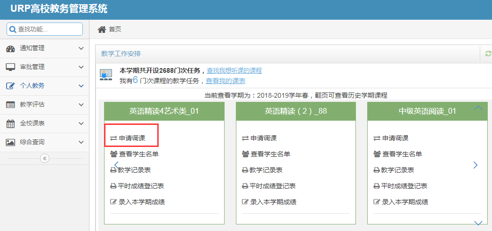The image size is (492, 231).
Task: Click the 英语精读4艺术类_01 card header
Action: pos(164,111)
